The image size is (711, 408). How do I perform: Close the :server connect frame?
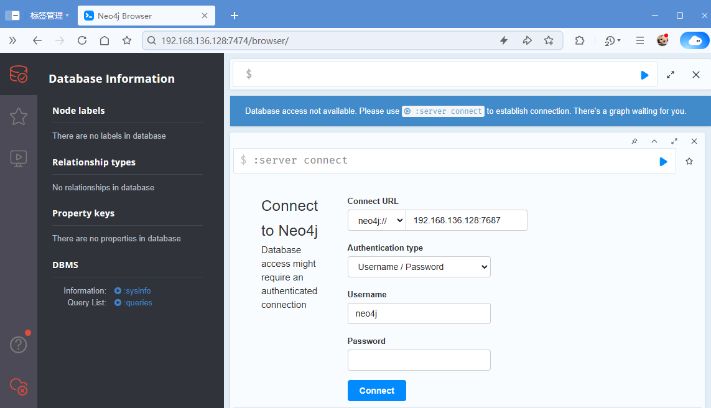(694, 141)
